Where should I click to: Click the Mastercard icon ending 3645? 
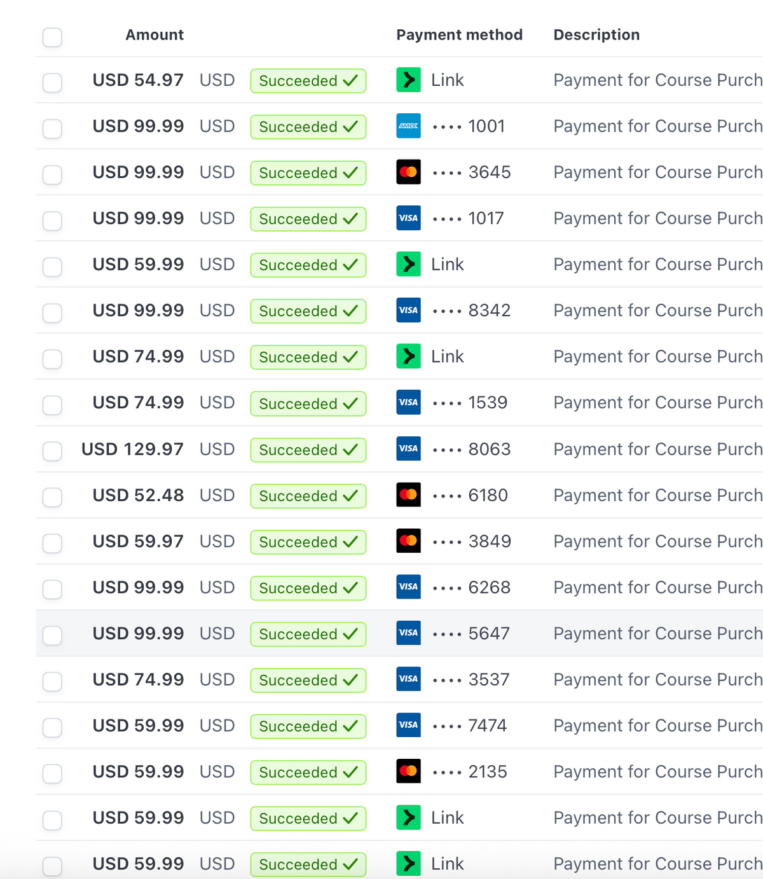408,172
